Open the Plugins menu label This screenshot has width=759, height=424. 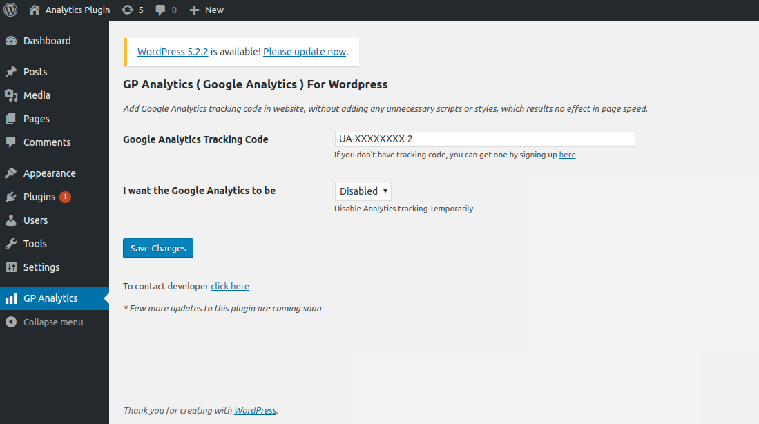[39, 197]
